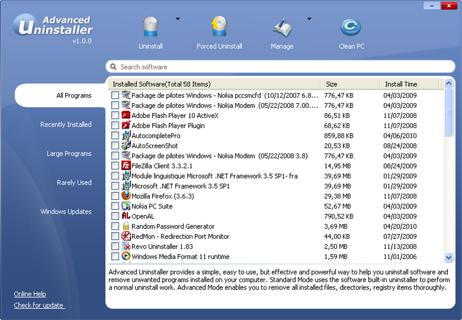Select the FileZilla Client icon in list
Viewport: 462px width, 320px height.
126,166
